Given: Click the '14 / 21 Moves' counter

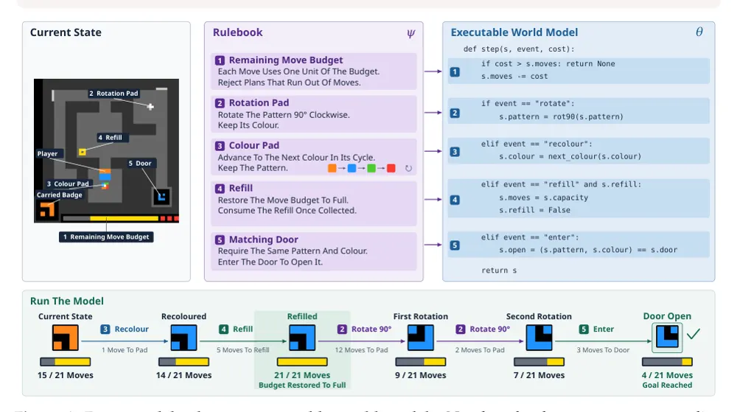Looking at the screenshot, I should [x=184, y=375].
